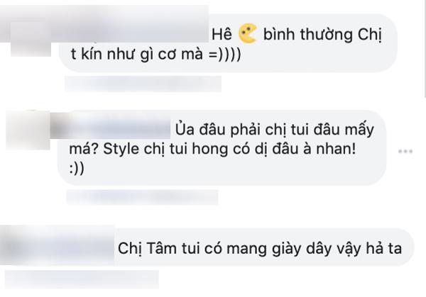
Task: Click the word "Hê" in first comment
Action: [222, 34]
